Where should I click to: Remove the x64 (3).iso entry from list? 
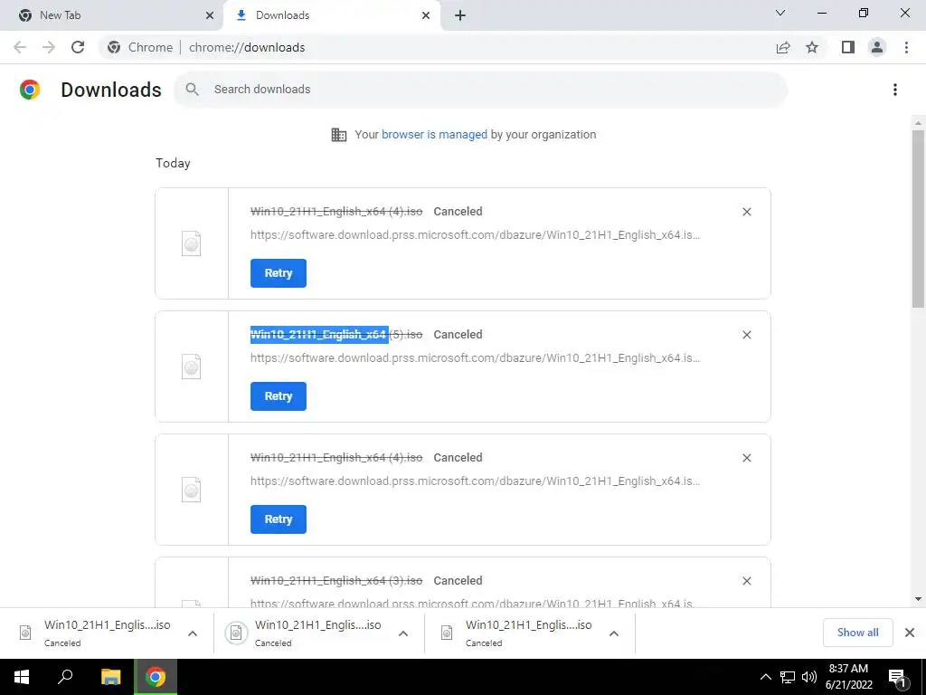[747, 581]
